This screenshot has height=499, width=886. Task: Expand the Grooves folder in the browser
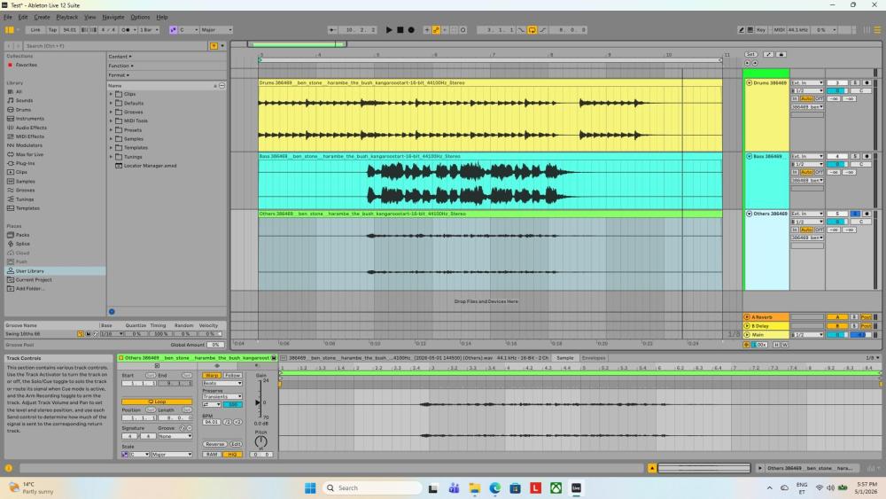[112, 112]
